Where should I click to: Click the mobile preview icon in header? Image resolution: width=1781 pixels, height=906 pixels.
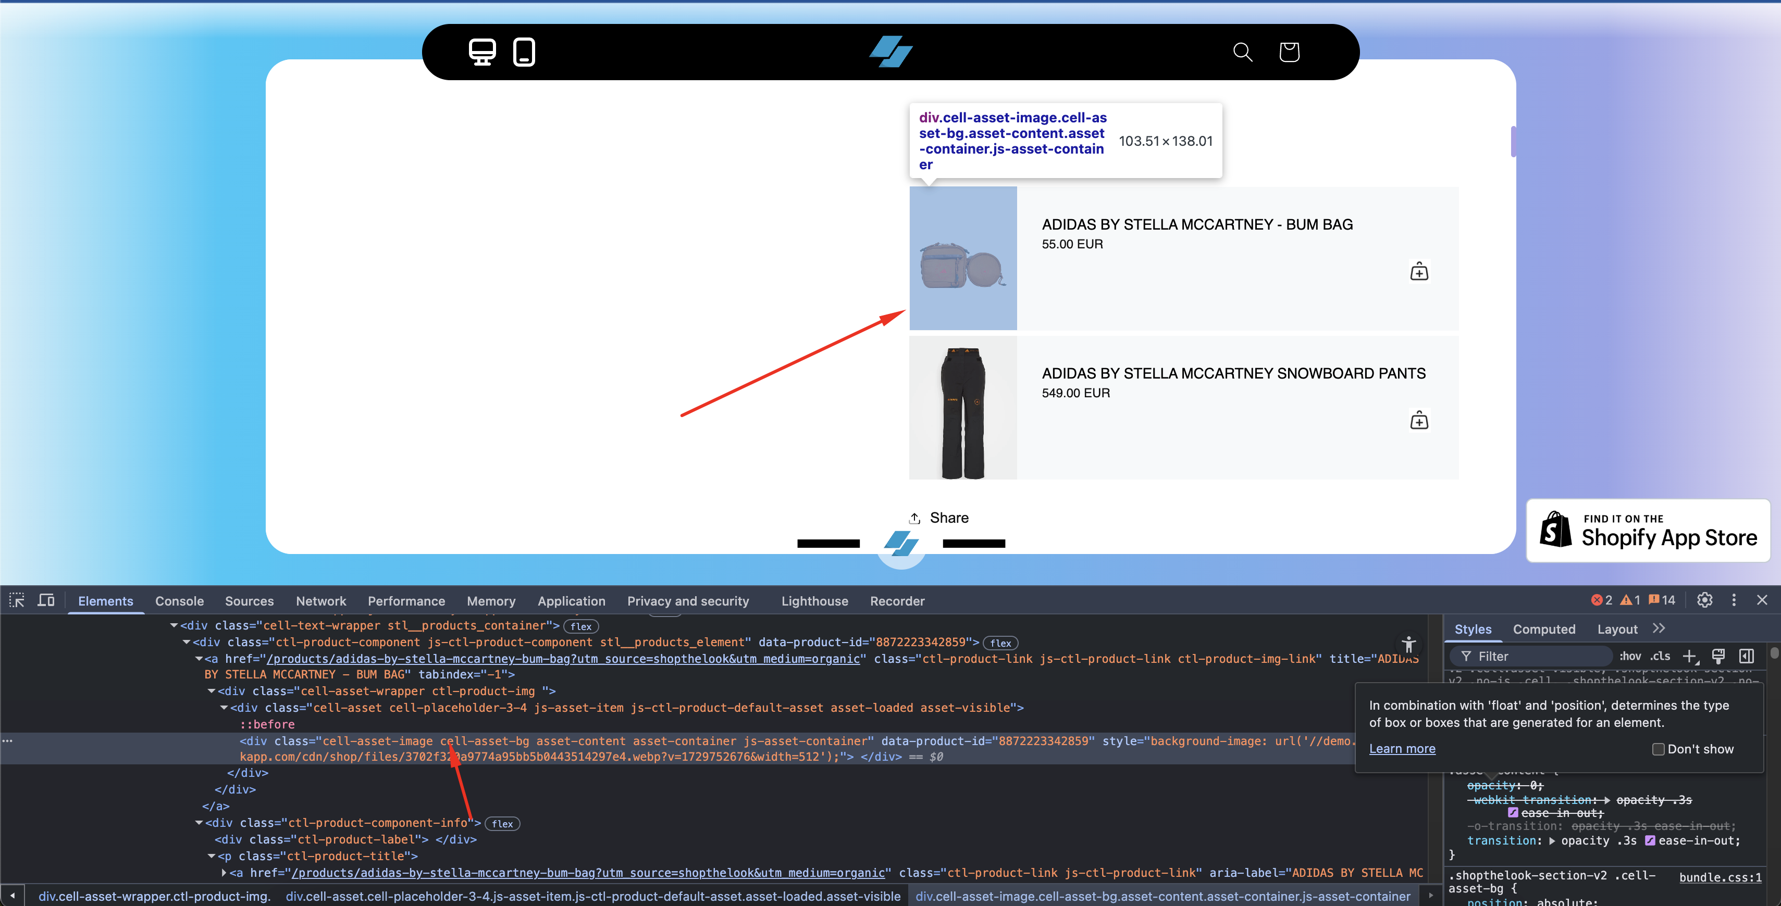[523, 52]
